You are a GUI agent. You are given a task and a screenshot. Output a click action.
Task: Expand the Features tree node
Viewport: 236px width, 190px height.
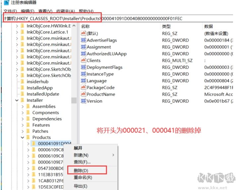(23, 125)
